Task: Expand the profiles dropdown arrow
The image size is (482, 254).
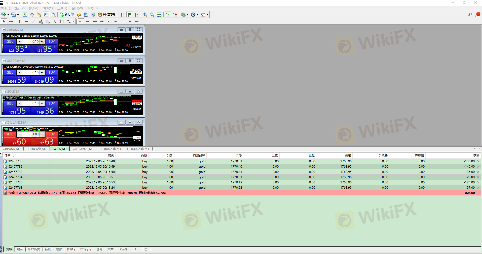Action: 18,15
